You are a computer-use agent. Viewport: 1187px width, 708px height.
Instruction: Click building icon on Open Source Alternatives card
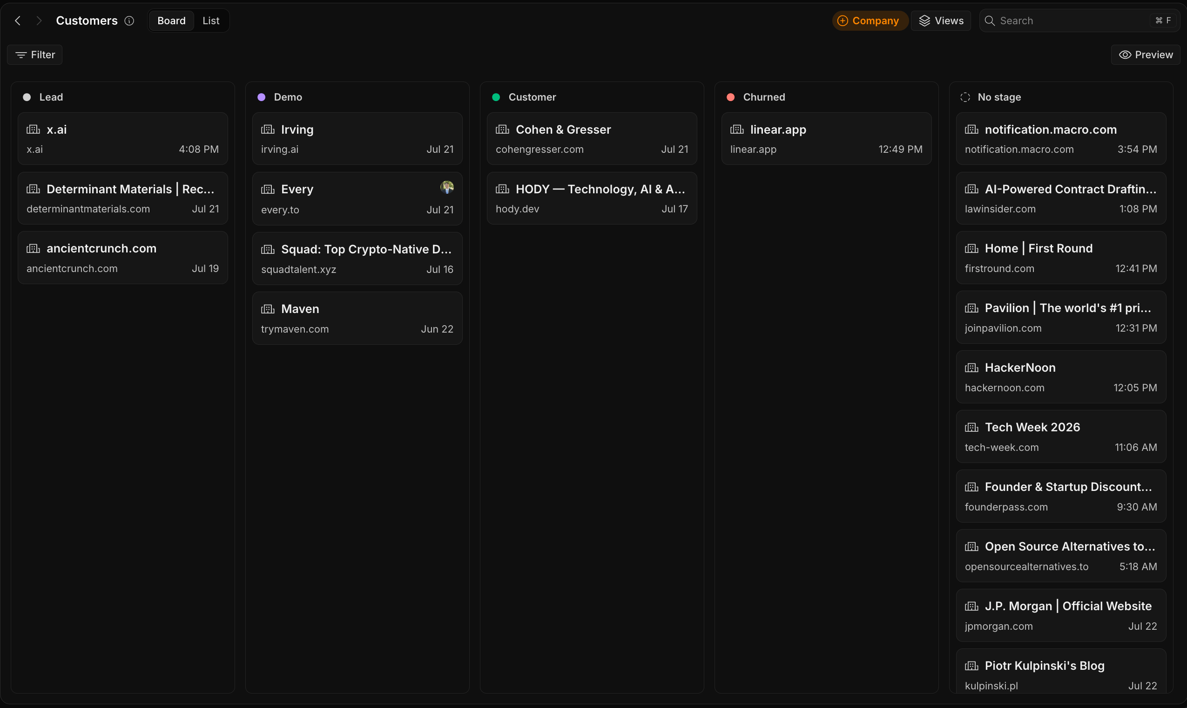pos(971,547)
